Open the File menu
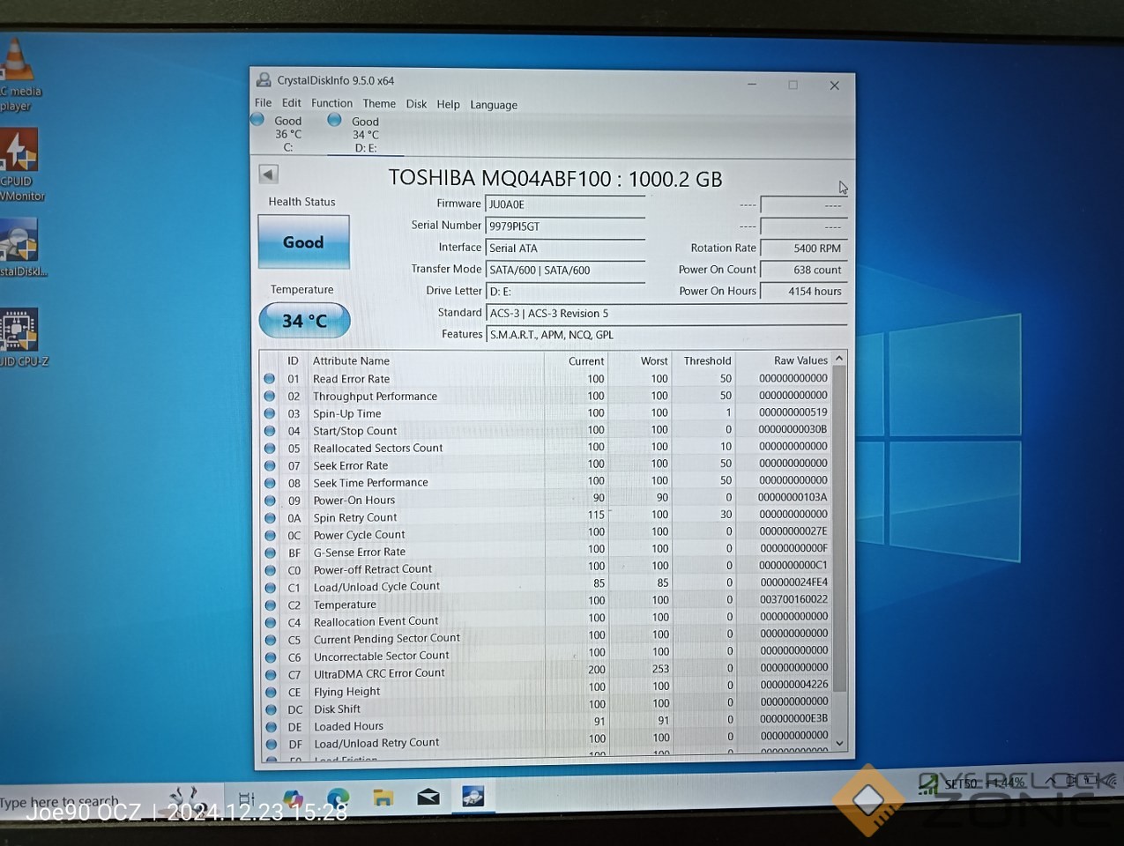The image size is (1124, 846). click(263, 103)
